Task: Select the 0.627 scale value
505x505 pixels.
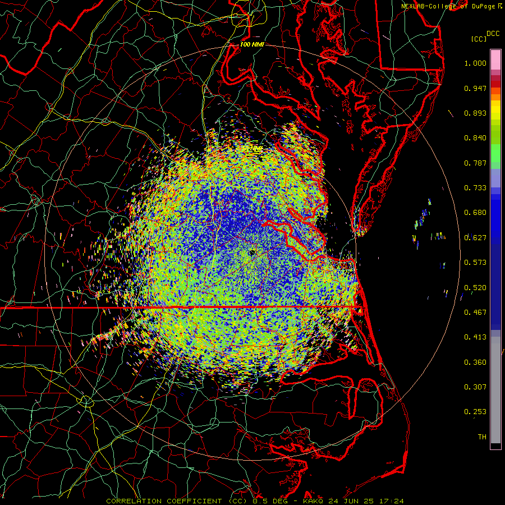Action: click(x=475, y=238)
